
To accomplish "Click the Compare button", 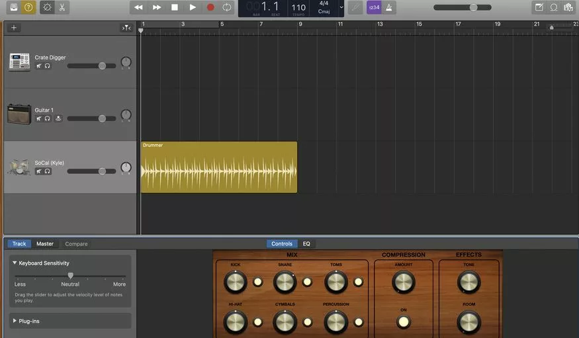I will (x=76, y=244).
